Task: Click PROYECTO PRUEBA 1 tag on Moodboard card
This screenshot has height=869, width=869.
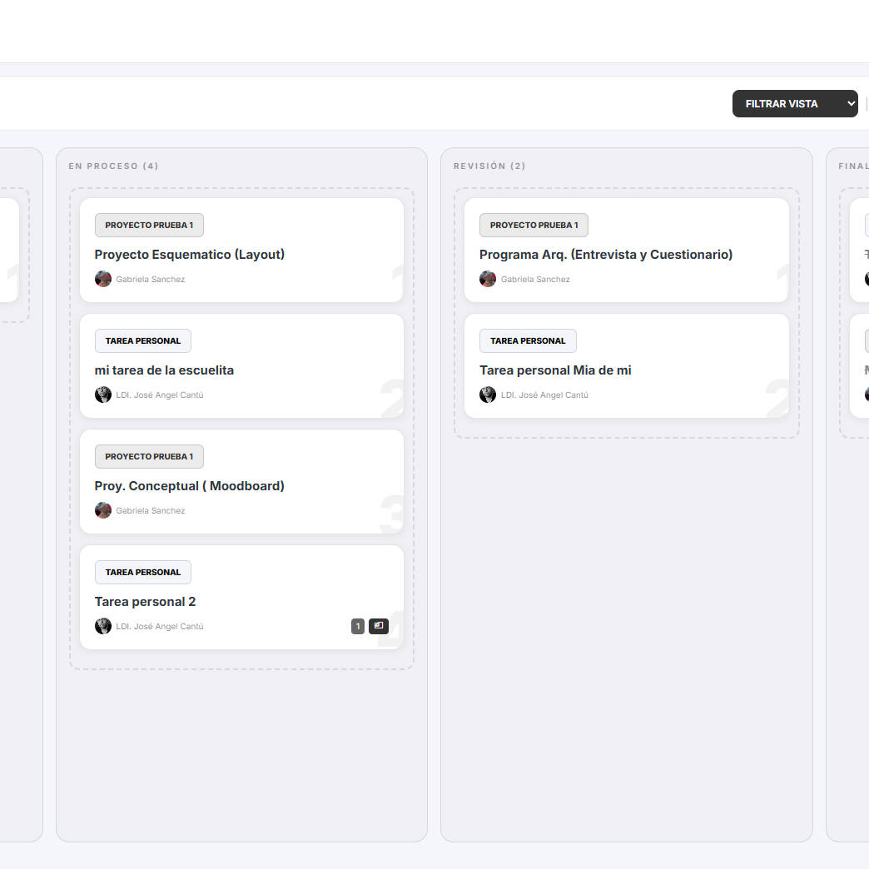Action: pyautogui.click(x=149, y=456)
